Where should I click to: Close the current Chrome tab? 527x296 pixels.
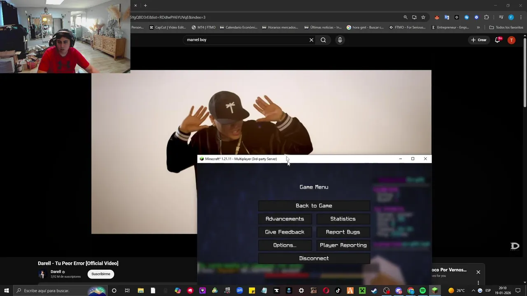tap(135, 5)
